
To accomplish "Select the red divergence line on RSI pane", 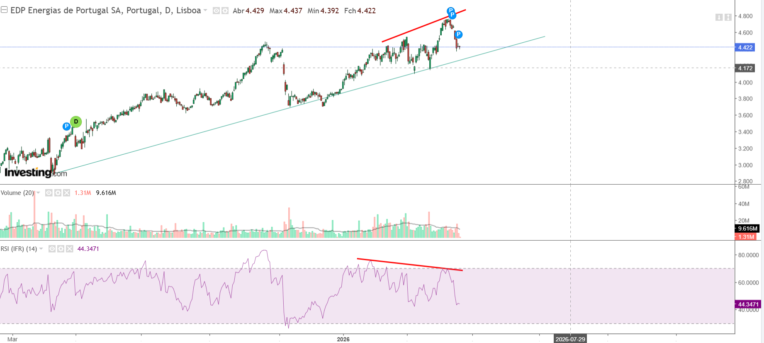I will (x=410, y=265).
